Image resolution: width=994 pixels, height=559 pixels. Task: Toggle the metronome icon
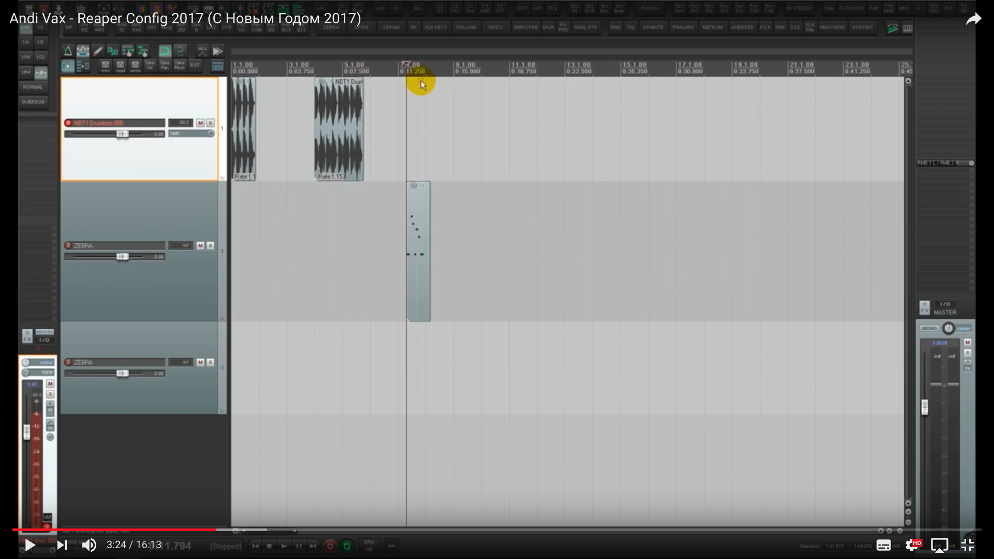pyautogui.click(x=67, y=51)
